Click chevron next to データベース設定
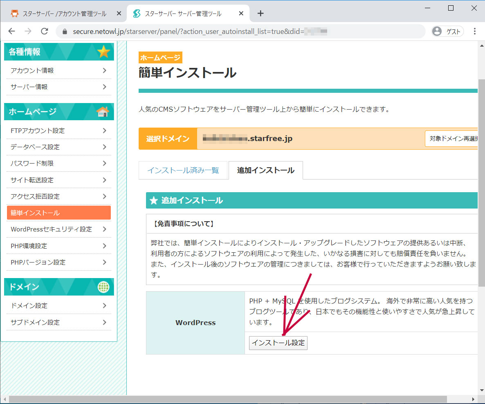Screen dimensions: 485x404 [105, 147]
